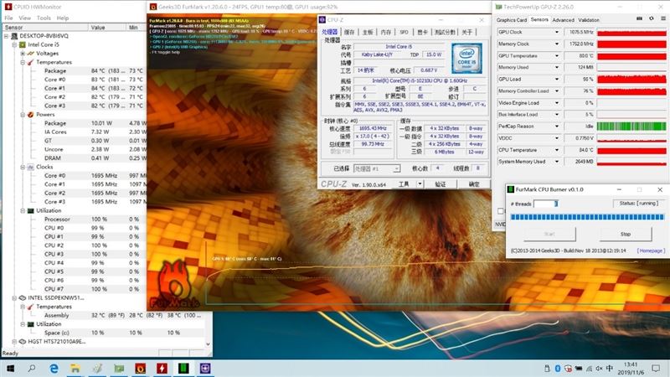Click the Intel Core i5 chip icon in HWMonitor tree
Screen dimensions: 670x377
pyautogui.click(x=23, y=44)
